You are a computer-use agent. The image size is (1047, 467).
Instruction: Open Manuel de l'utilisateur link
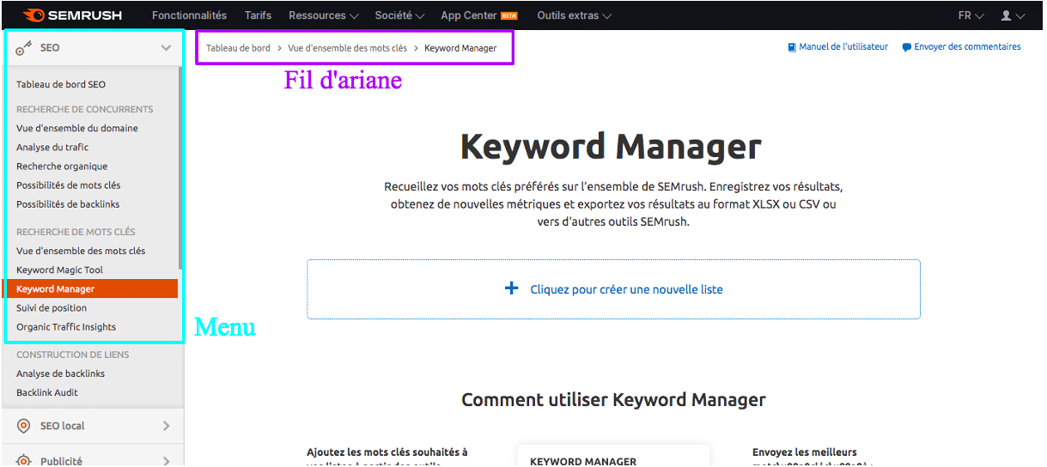pyautogui.click(x=843, y=47)
